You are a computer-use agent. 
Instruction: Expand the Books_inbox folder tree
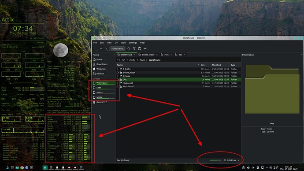coord(118,73)
